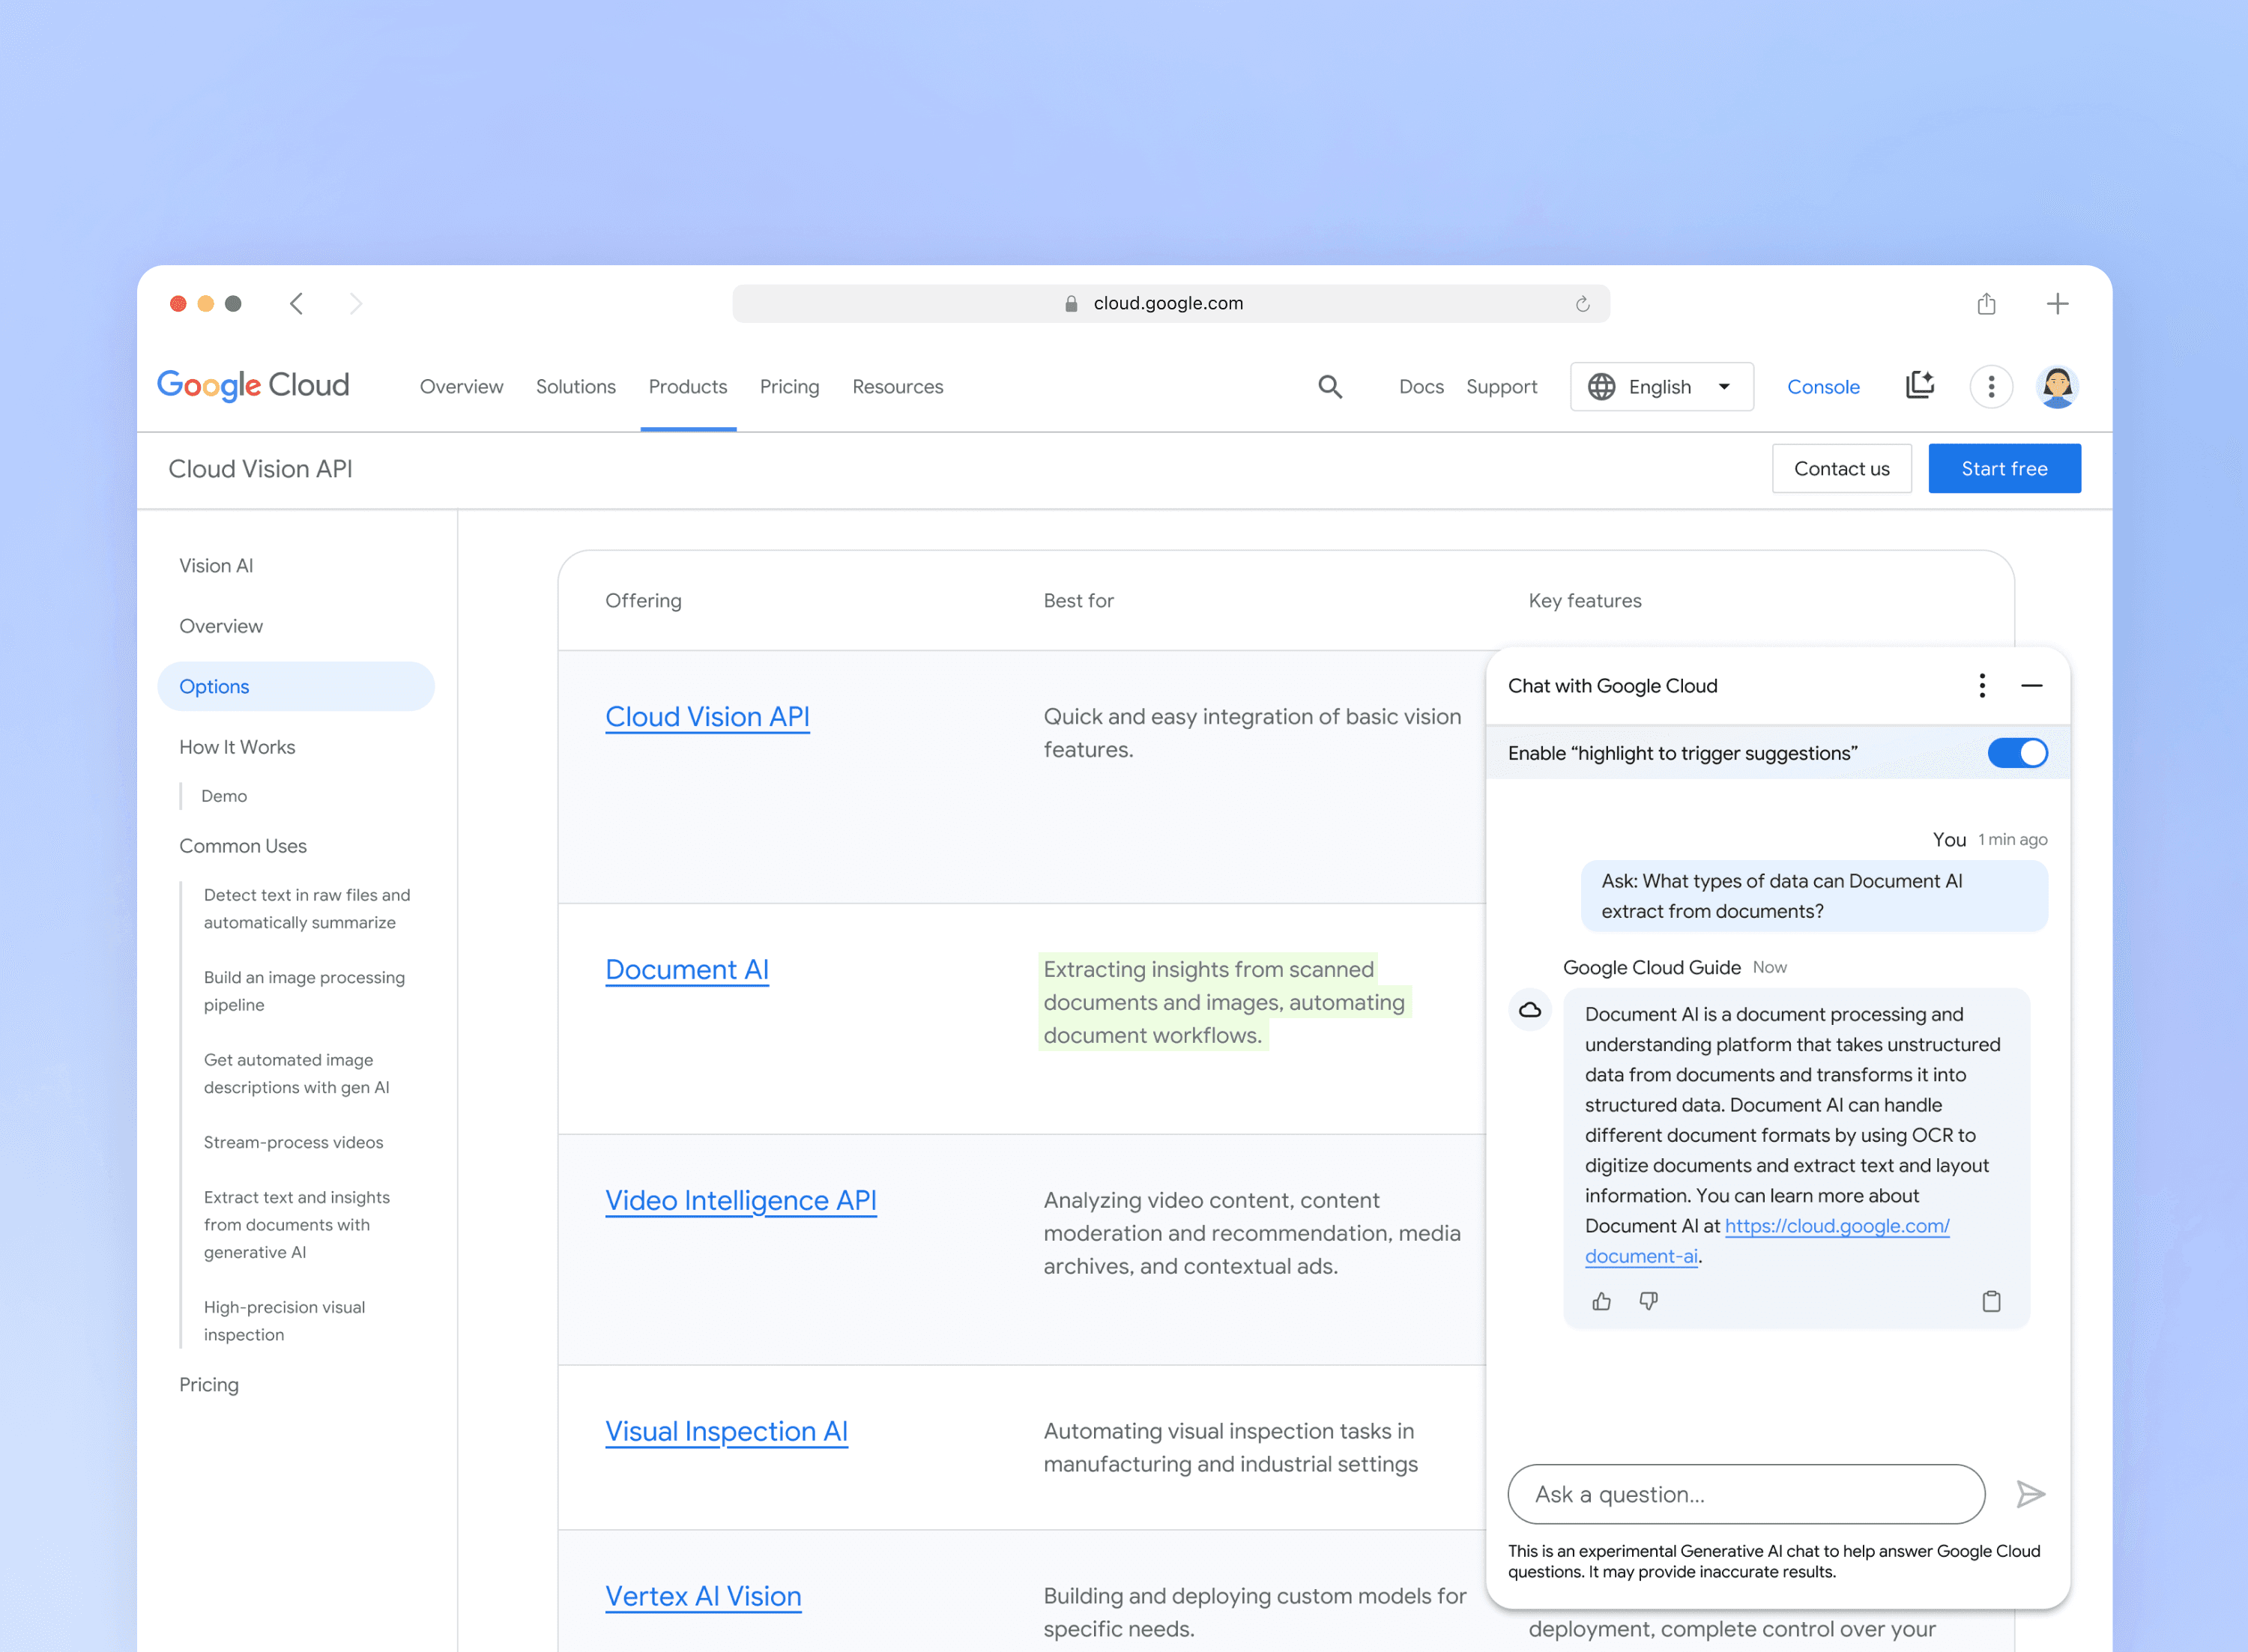The image size is (2248, 1652).
Task: Click the Cloud Vision API page title
Action: coord(260,469)
